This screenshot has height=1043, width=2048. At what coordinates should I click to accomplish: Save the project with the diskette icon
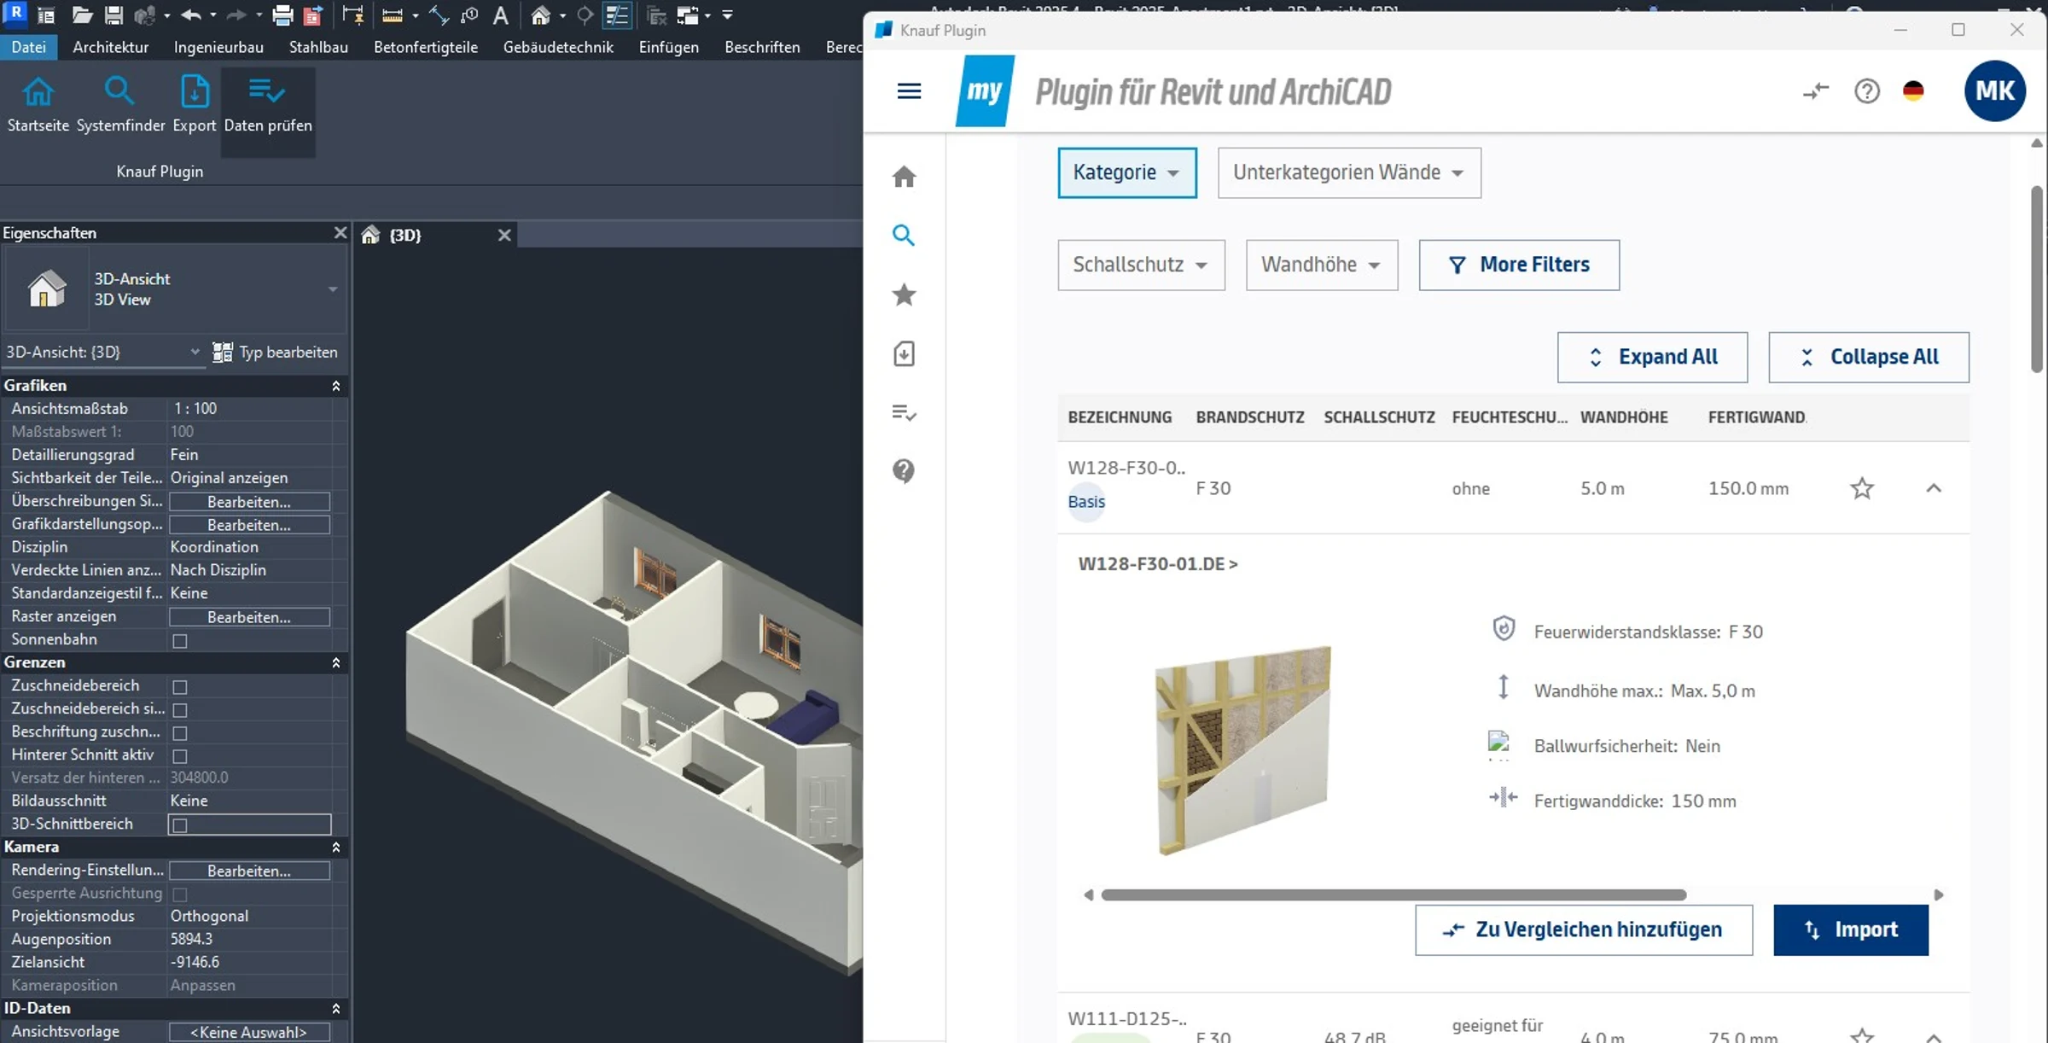coord(113,15)
